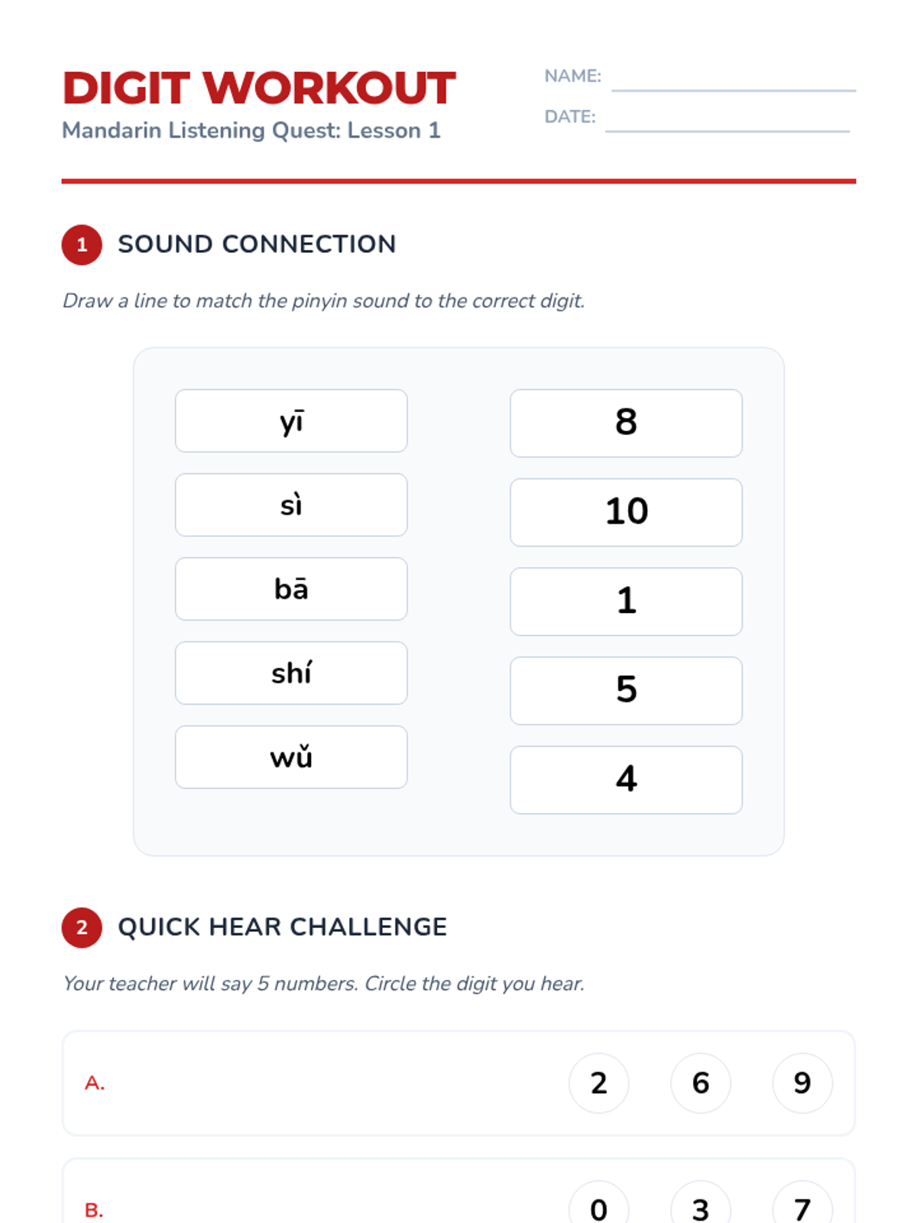Viewport: 917px width, 1223px height.
Task: Circle digit 6 in row A
Action: coord(701,1083)
